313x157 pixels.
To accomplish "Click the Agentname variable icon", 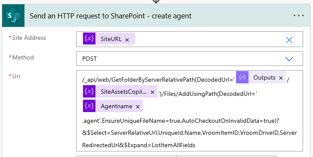I will (x=89, y=106).
